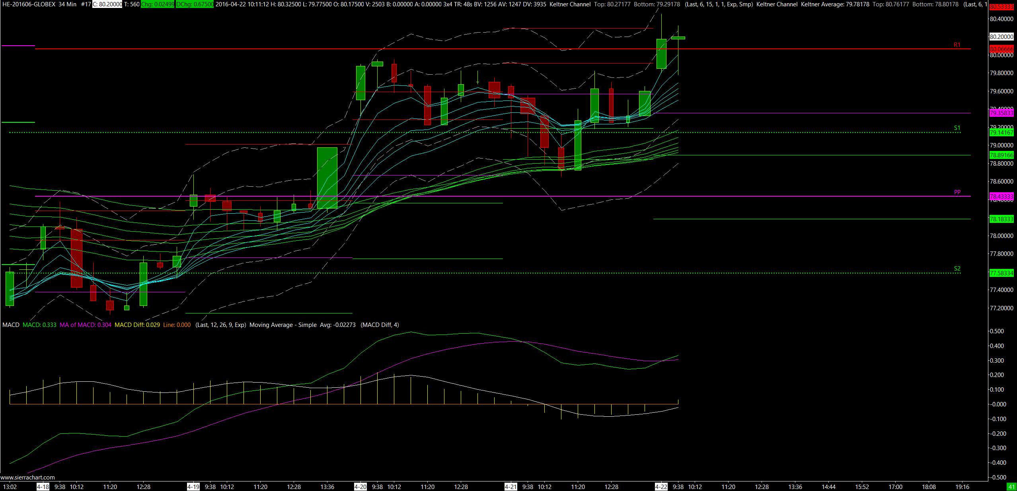Click the first Keltner Channel study label
Screen dimensions: 1017x491
(570, 4)
